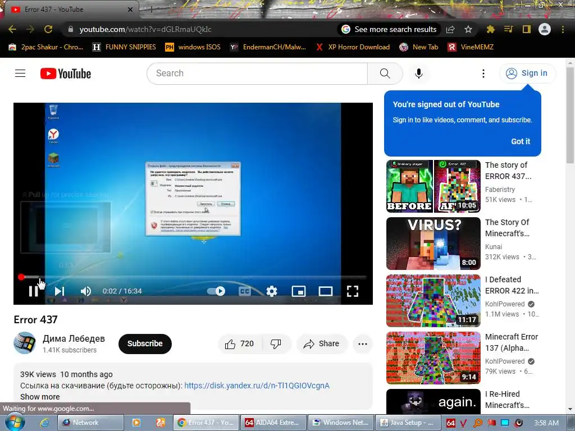Go back with browser back arrow
Image resolution: width=575 pixels, height=431 pixels.
[12, 29]
